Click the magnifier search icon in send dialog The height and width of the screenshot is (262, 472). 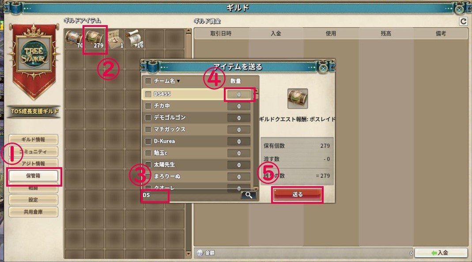249,195
